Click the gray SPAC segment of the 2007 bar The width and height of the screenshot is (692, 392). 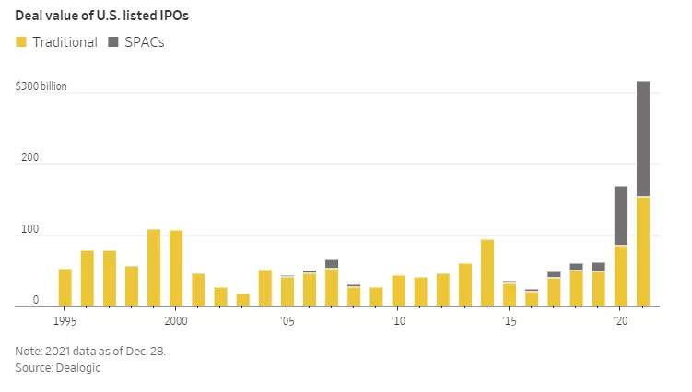pos(332,264)
